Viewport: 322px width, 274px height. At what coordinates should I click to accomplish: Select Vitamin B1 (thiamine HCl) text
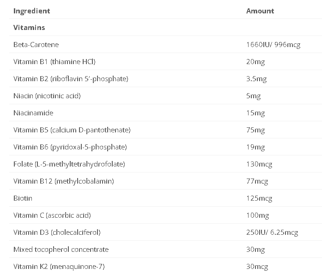[55, 62]
